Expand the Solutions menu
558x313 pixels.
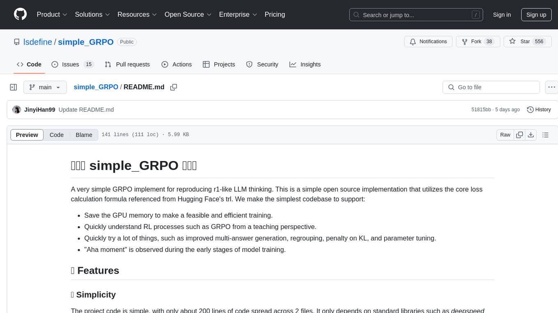92,14
